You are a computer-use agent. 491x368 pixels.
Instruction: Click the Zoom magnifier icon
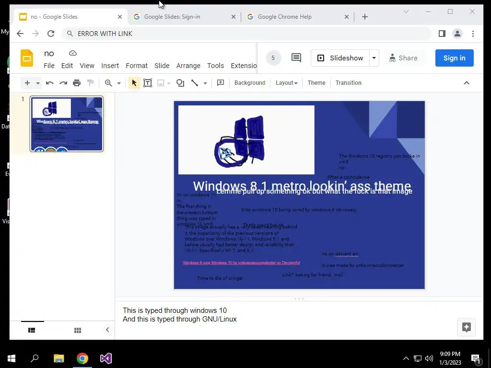(x=108, y=83)
